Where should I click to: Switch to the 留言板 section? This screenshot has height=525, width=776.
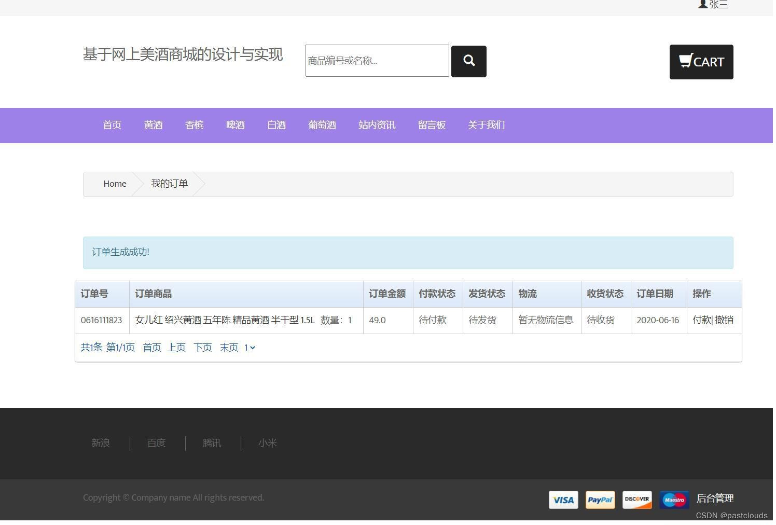pyautogui.click(x=432, y=125)
